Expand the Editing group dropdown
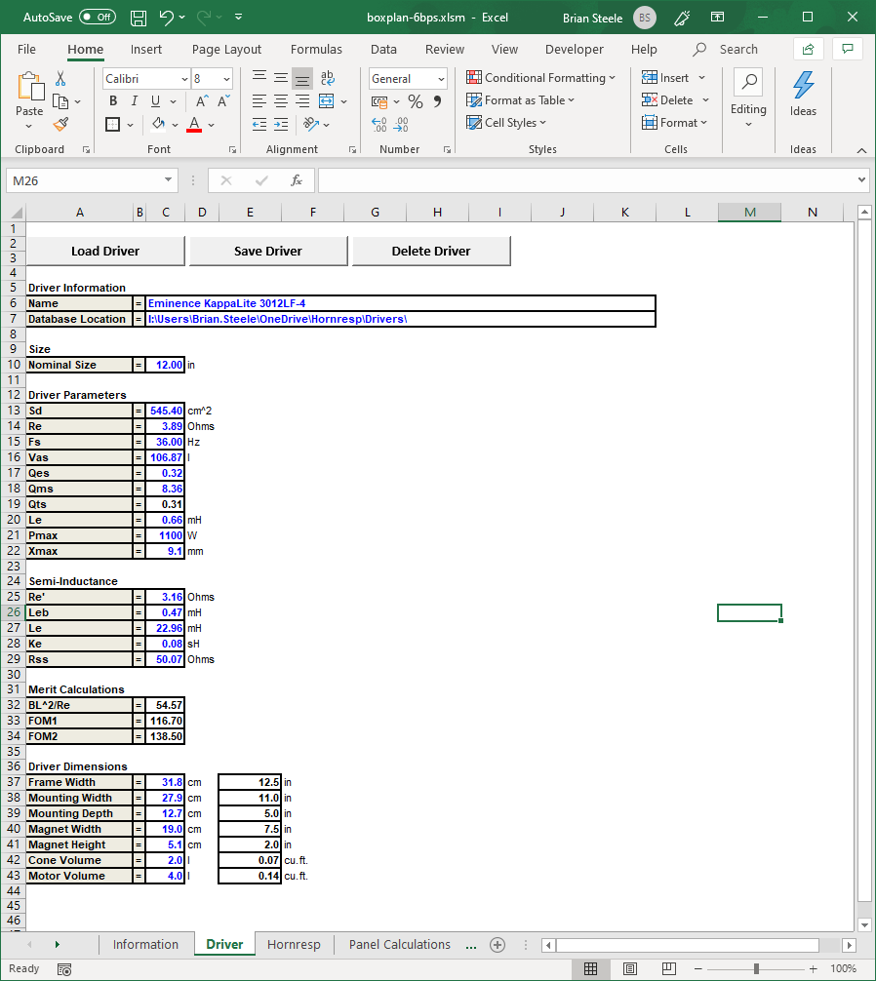 [748, 124]
